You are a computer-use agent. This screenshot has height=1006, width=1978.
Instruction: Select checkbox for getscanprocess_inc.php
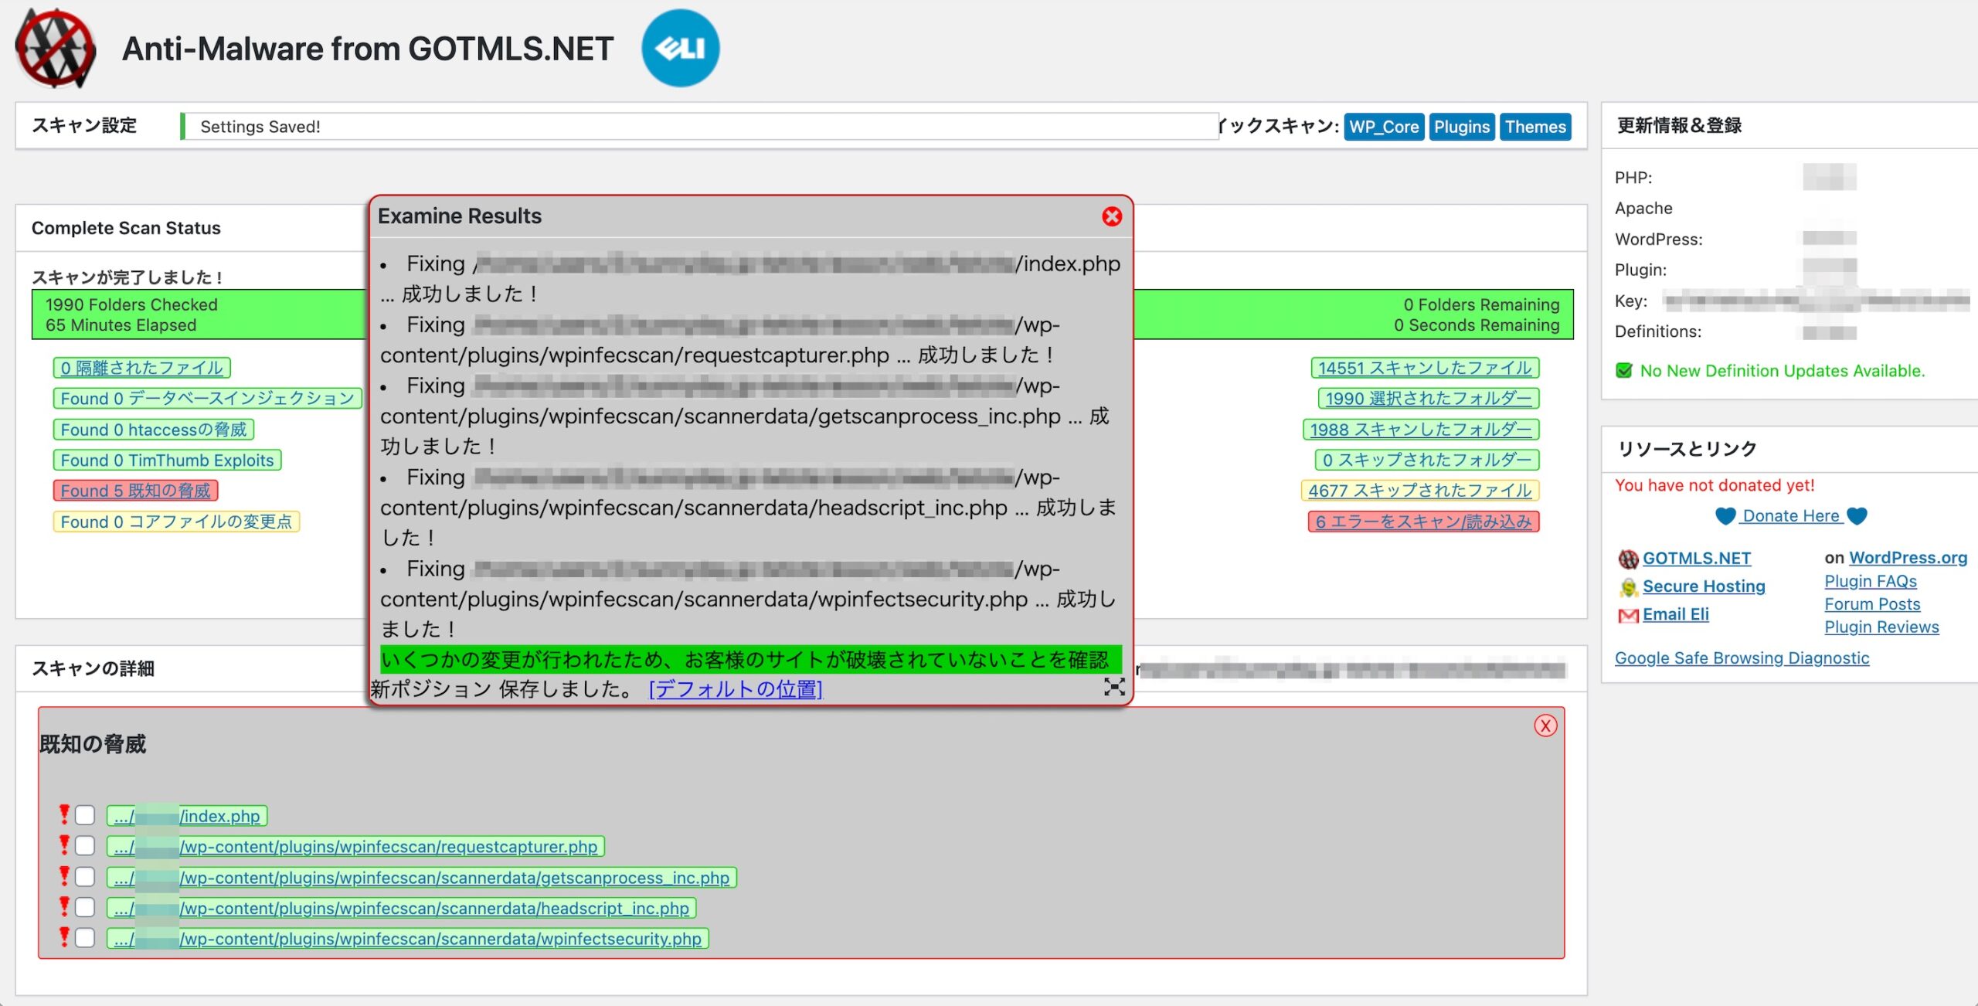tap(85, 877)
